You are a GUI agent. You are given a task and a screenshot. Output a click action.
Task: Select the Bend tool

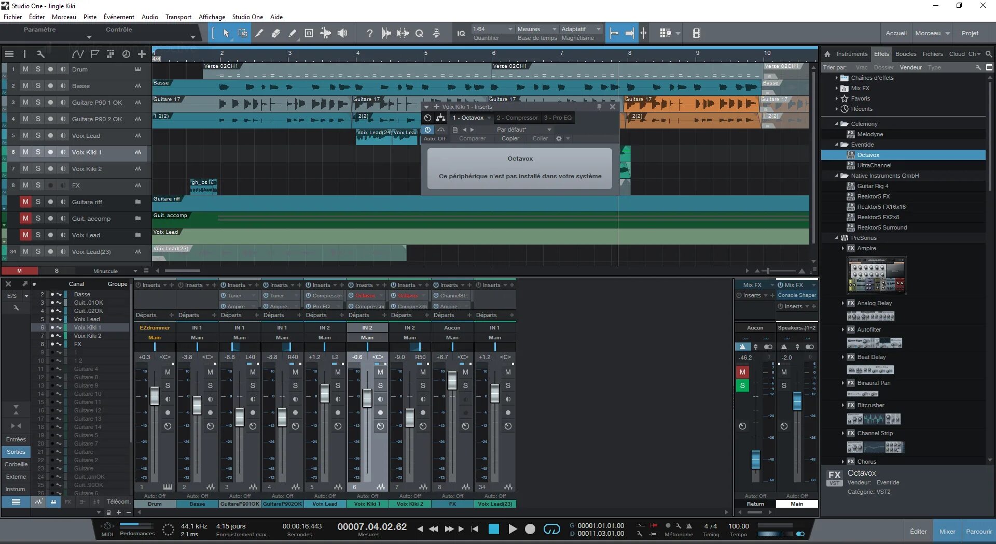[x=325, y=33]
